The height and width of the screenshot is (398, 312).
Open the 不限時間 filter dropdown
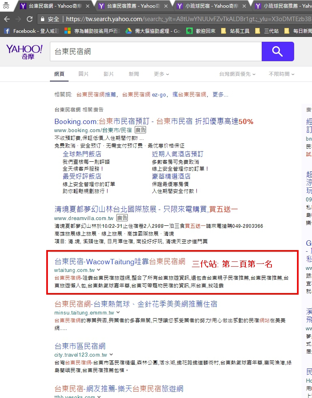click(x=282, y=74)
